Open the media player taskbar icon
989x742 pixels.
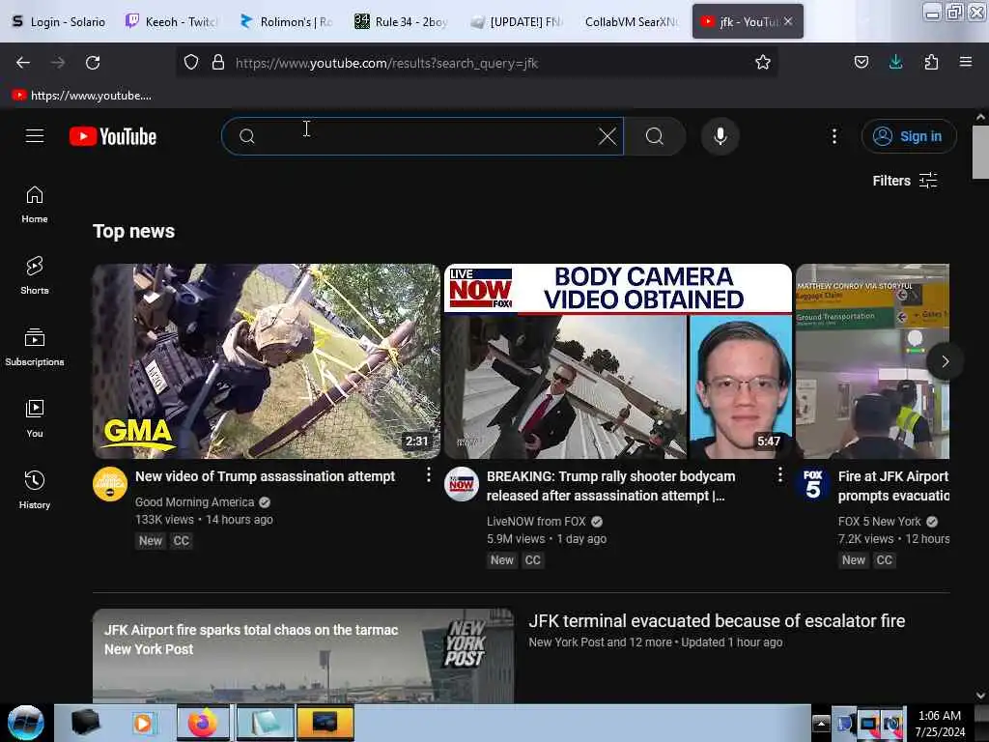143,723
